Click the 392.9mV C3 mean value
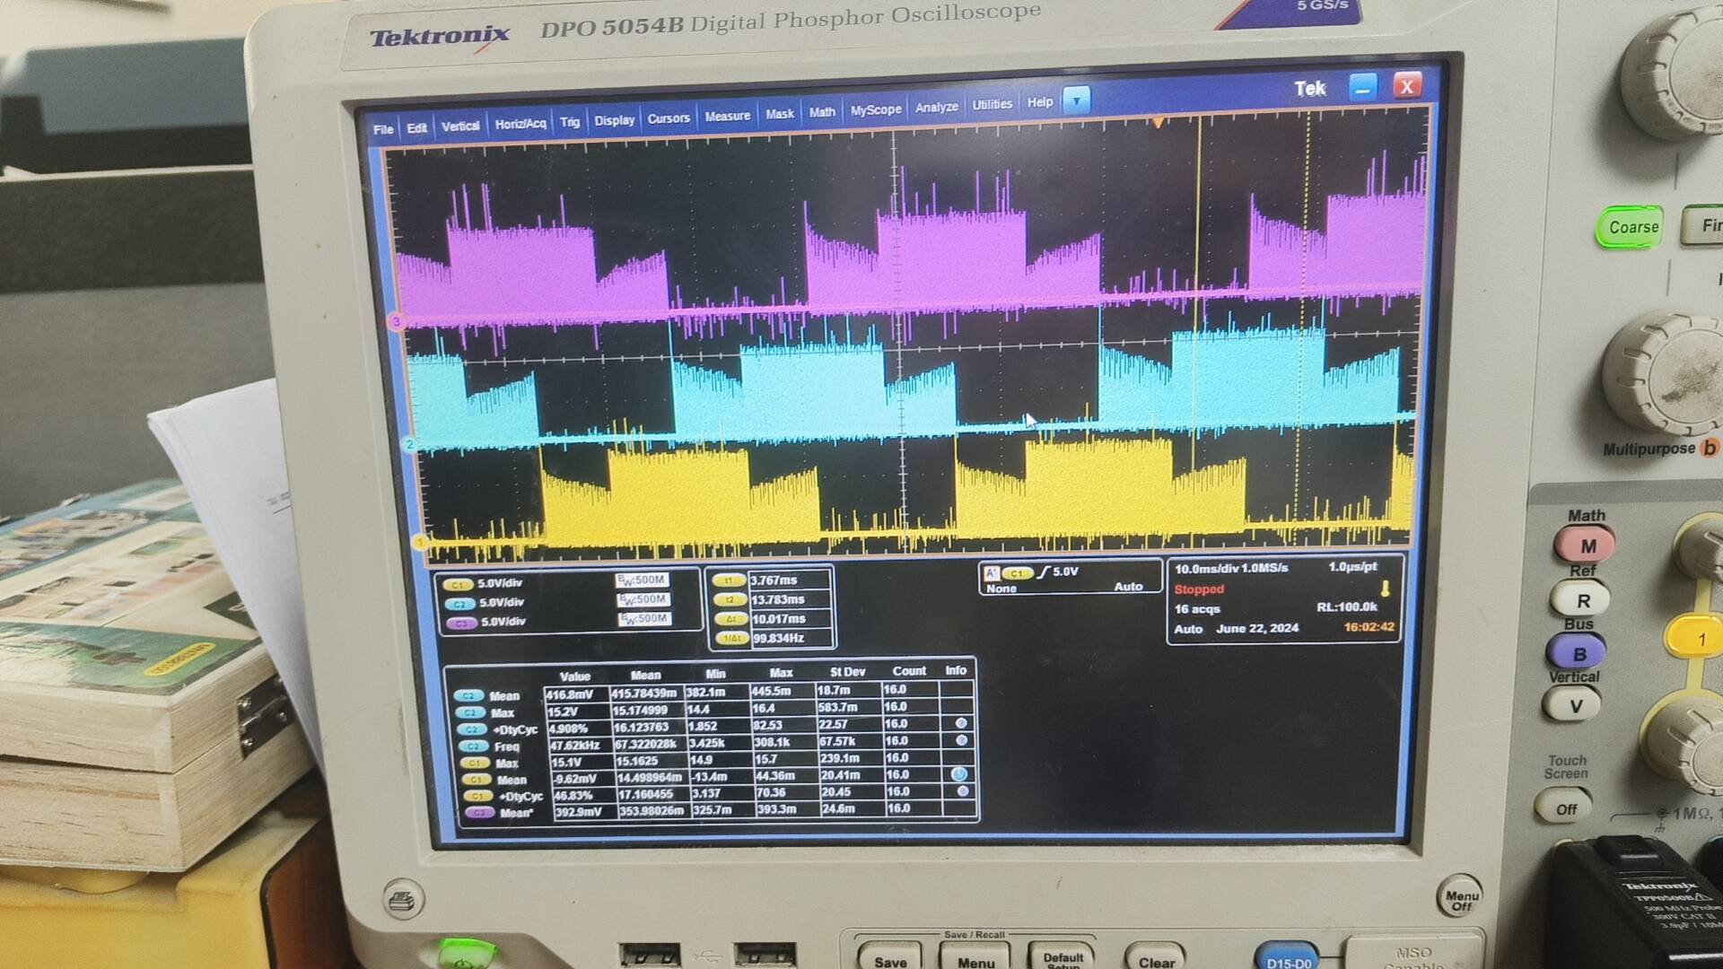 (x=579, y=812)
